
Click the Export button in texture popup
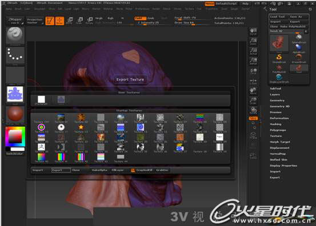coord(61,170)
